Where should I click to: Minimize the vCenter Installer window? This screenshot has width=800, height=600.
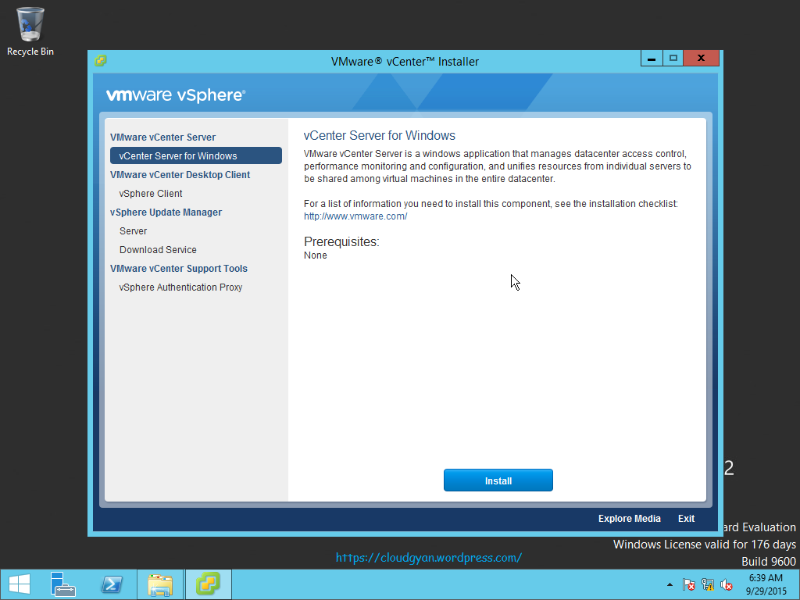pyautogui.click(x=652, y=58)
